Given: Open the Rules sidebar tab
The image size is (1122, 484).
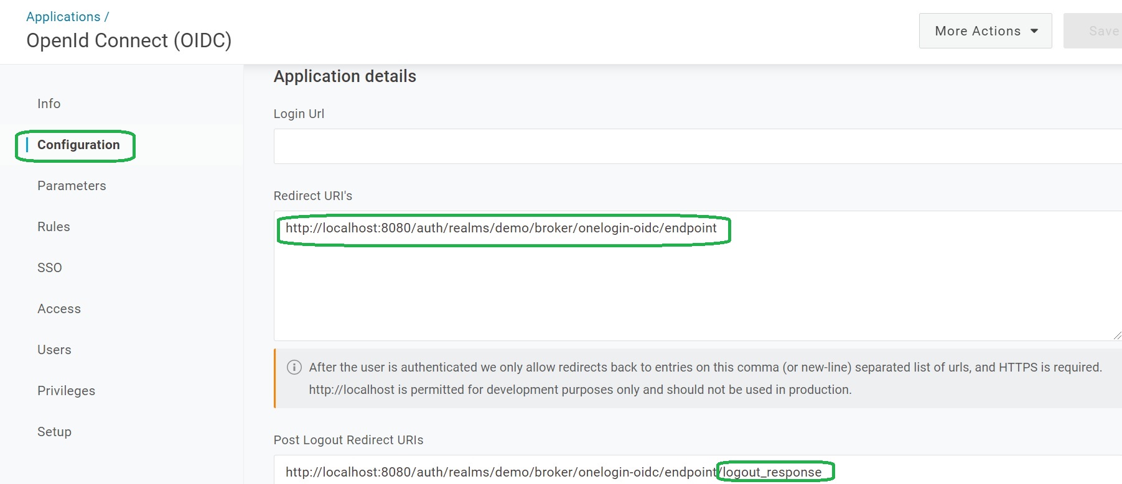Looking at the screenshot, I should click(54, 227).
